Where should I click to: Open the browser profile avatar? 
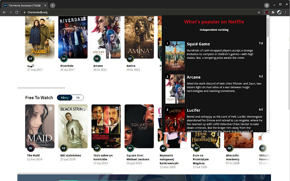tap(279, 12)
